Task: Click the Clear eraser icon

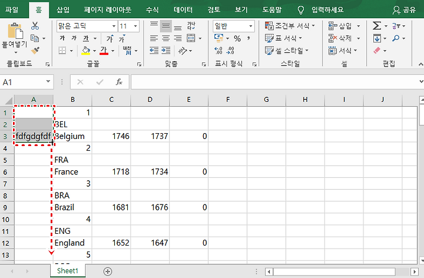Action: tap(377, 50)
